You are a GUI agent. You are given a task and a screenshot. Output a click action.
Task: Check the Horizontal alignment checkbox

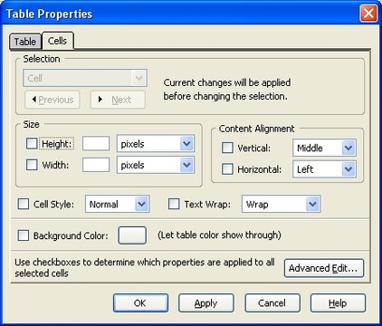(227, 169)
